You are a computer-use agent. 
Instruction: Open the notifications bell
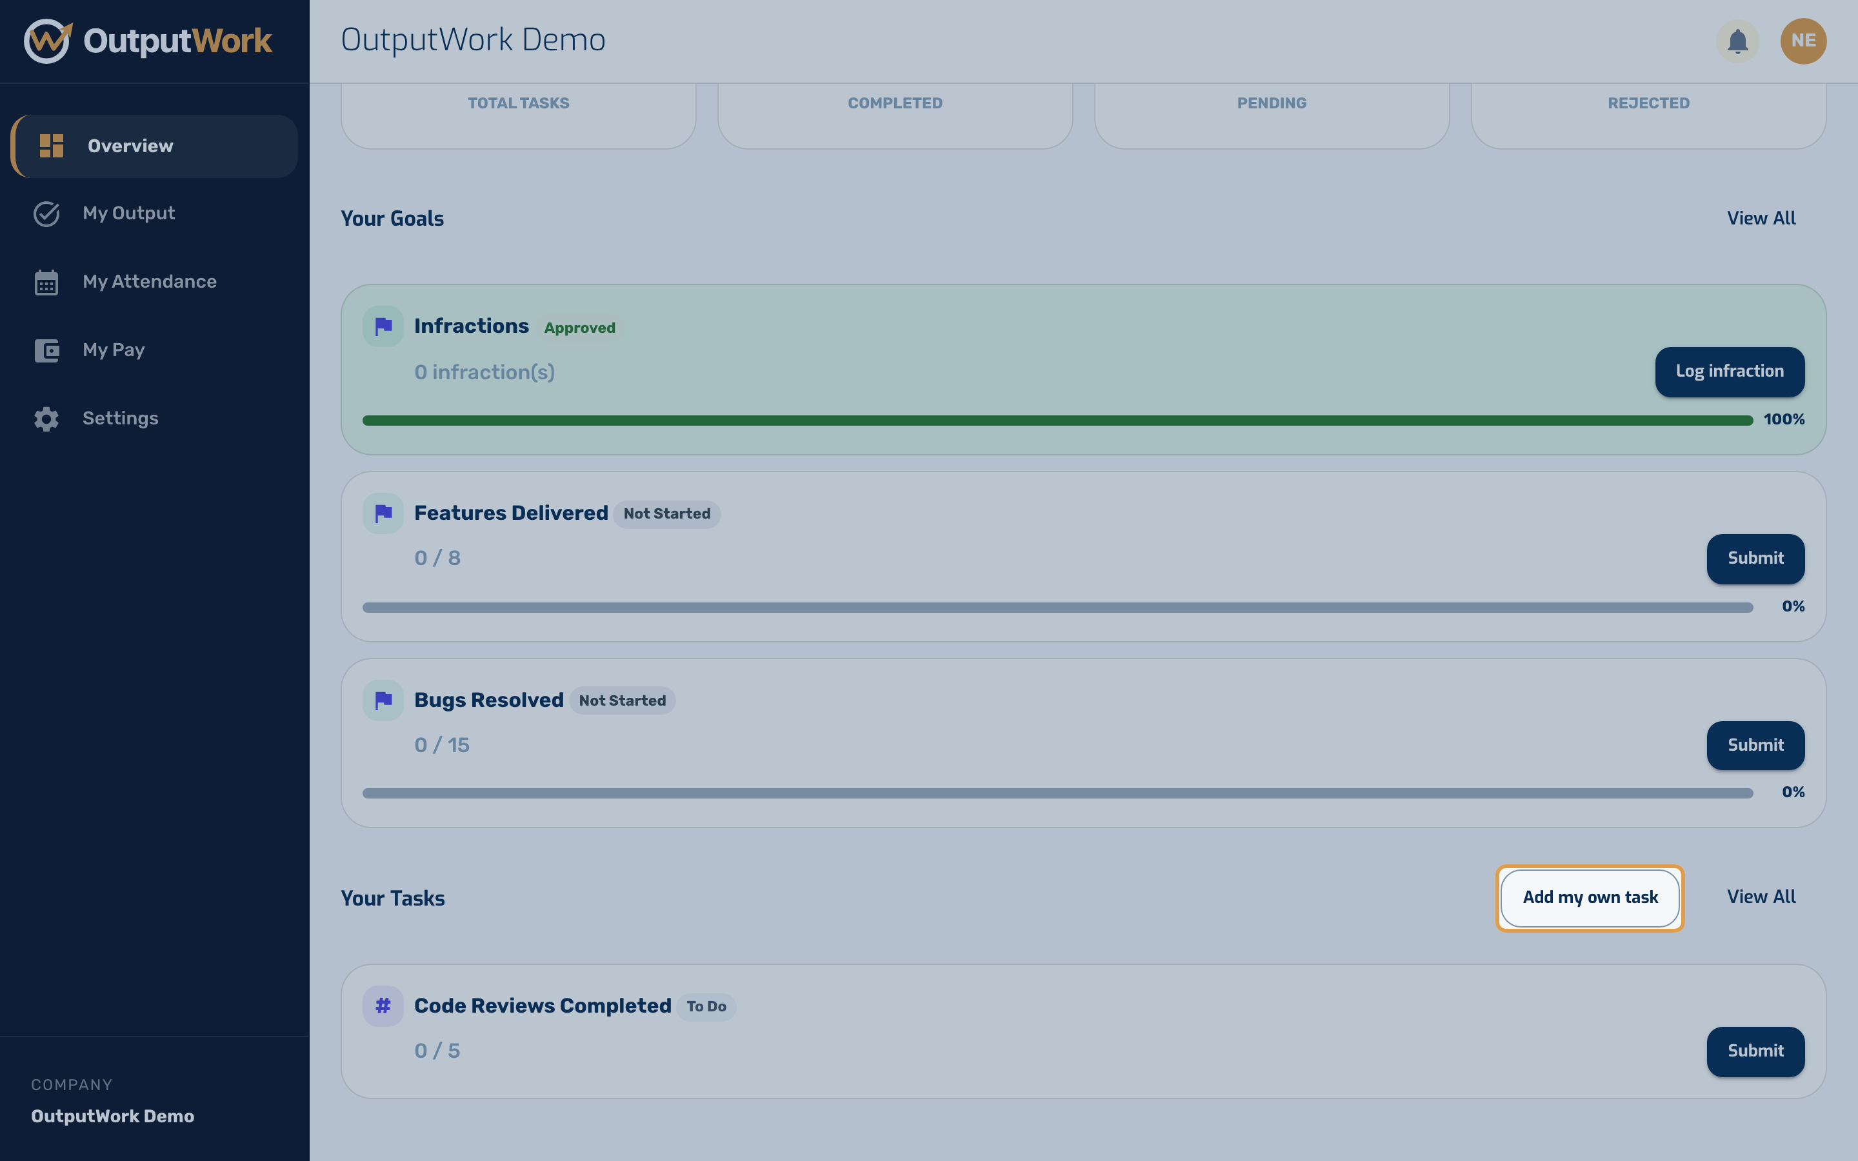click(1737, 41)
